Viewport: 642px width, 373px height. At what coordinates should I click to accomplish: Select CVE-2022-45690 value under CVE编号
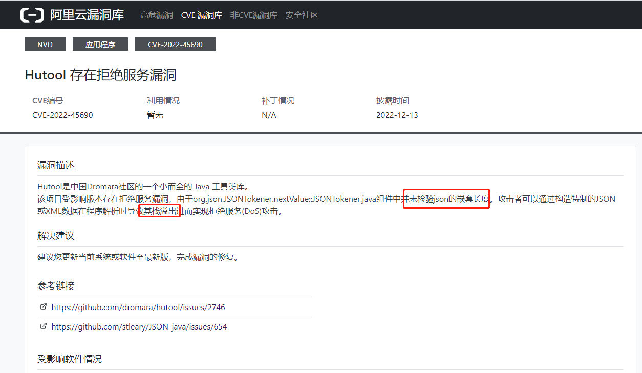[x=62, y=115]
